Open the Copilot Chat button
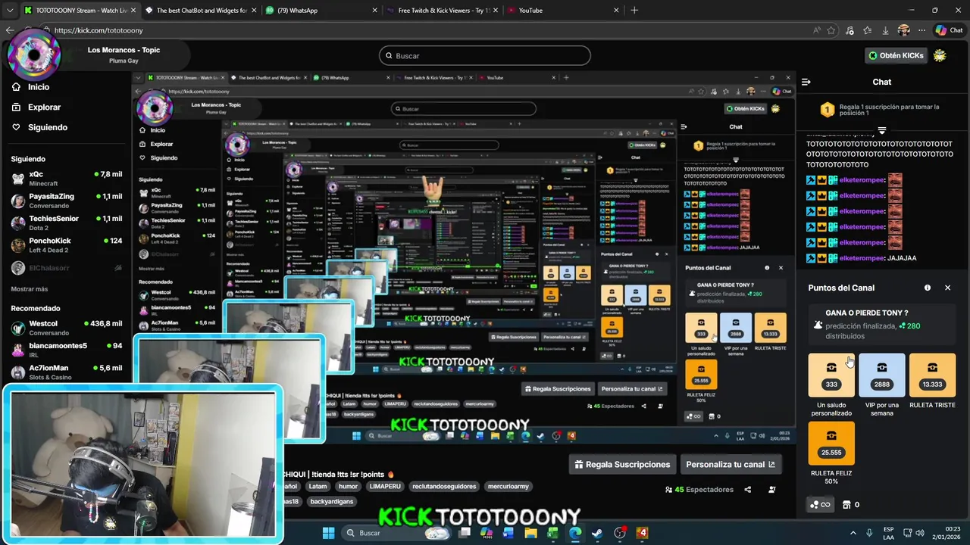This screenshot has width=970, height=545. (x=949, y=30)
